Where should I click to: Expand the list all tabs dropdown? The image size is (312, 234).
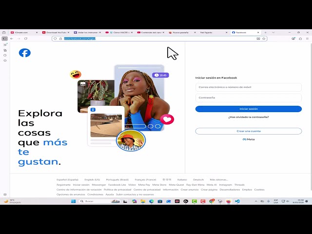tap(273, 33)
